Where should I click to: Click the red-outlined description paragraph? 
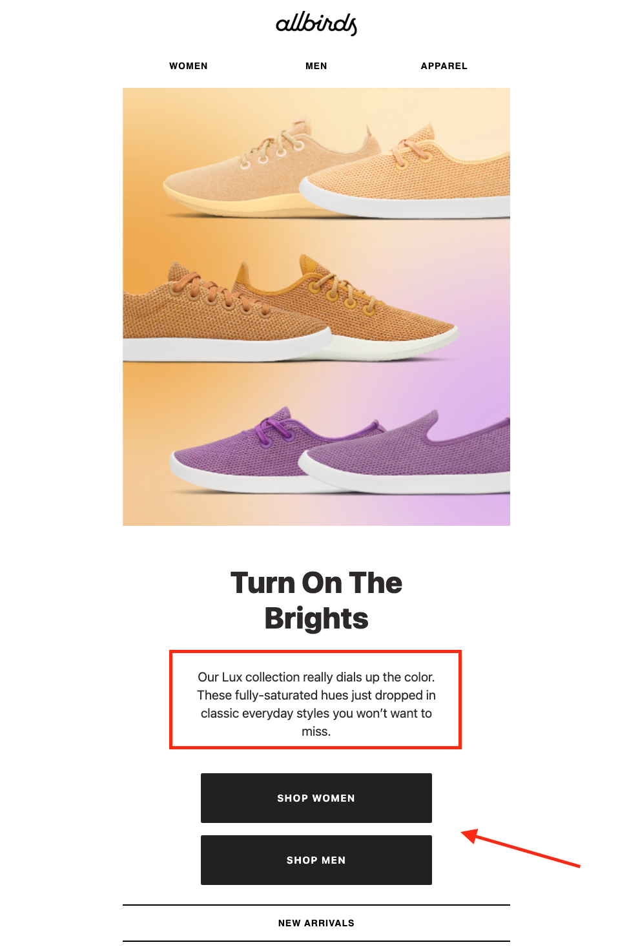(x=315, y=700)
